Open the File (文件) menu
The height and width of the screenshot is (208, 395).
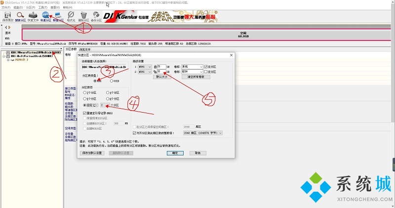pos(6,7)
